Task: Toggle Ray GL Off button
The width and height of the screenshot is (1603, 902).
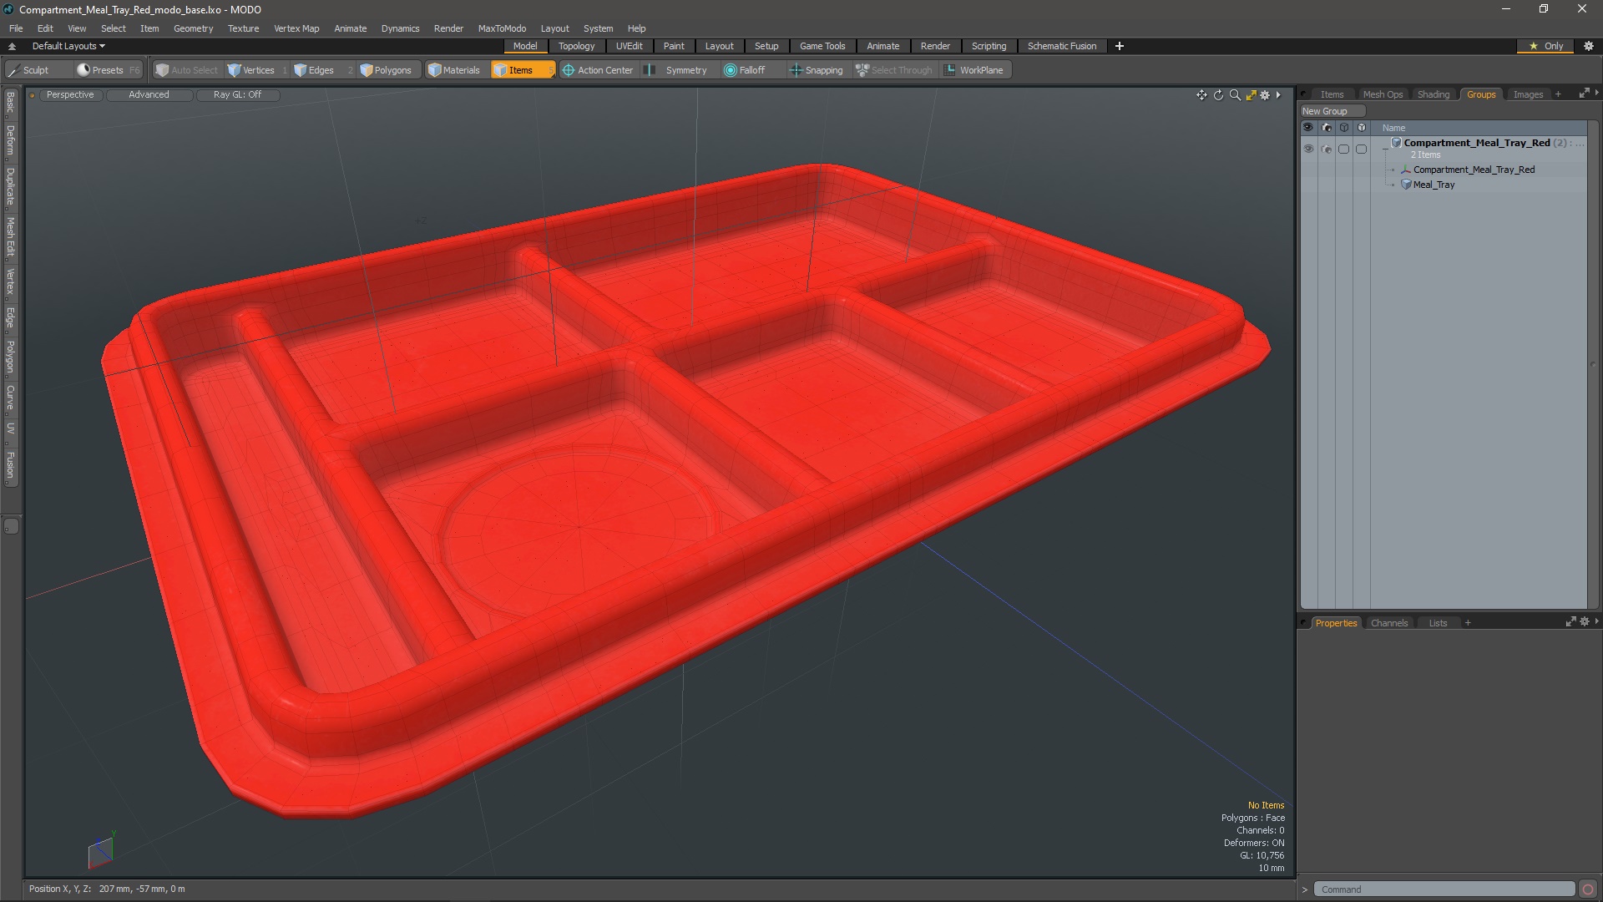Action: (x=237, y=95)
